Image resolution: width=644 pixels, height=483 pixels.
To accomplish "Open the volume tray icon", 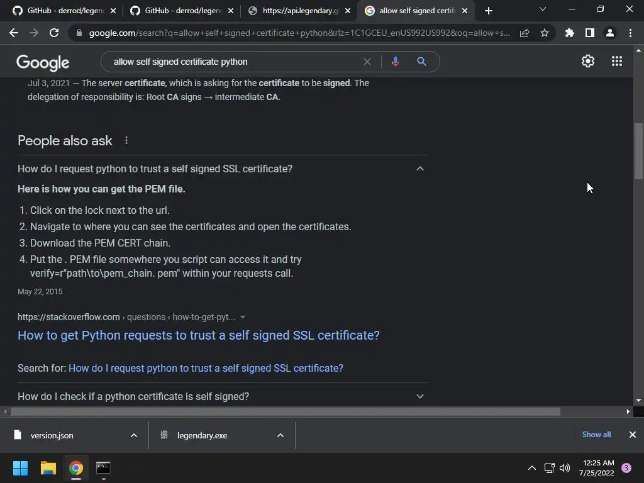I will [565, 468].
